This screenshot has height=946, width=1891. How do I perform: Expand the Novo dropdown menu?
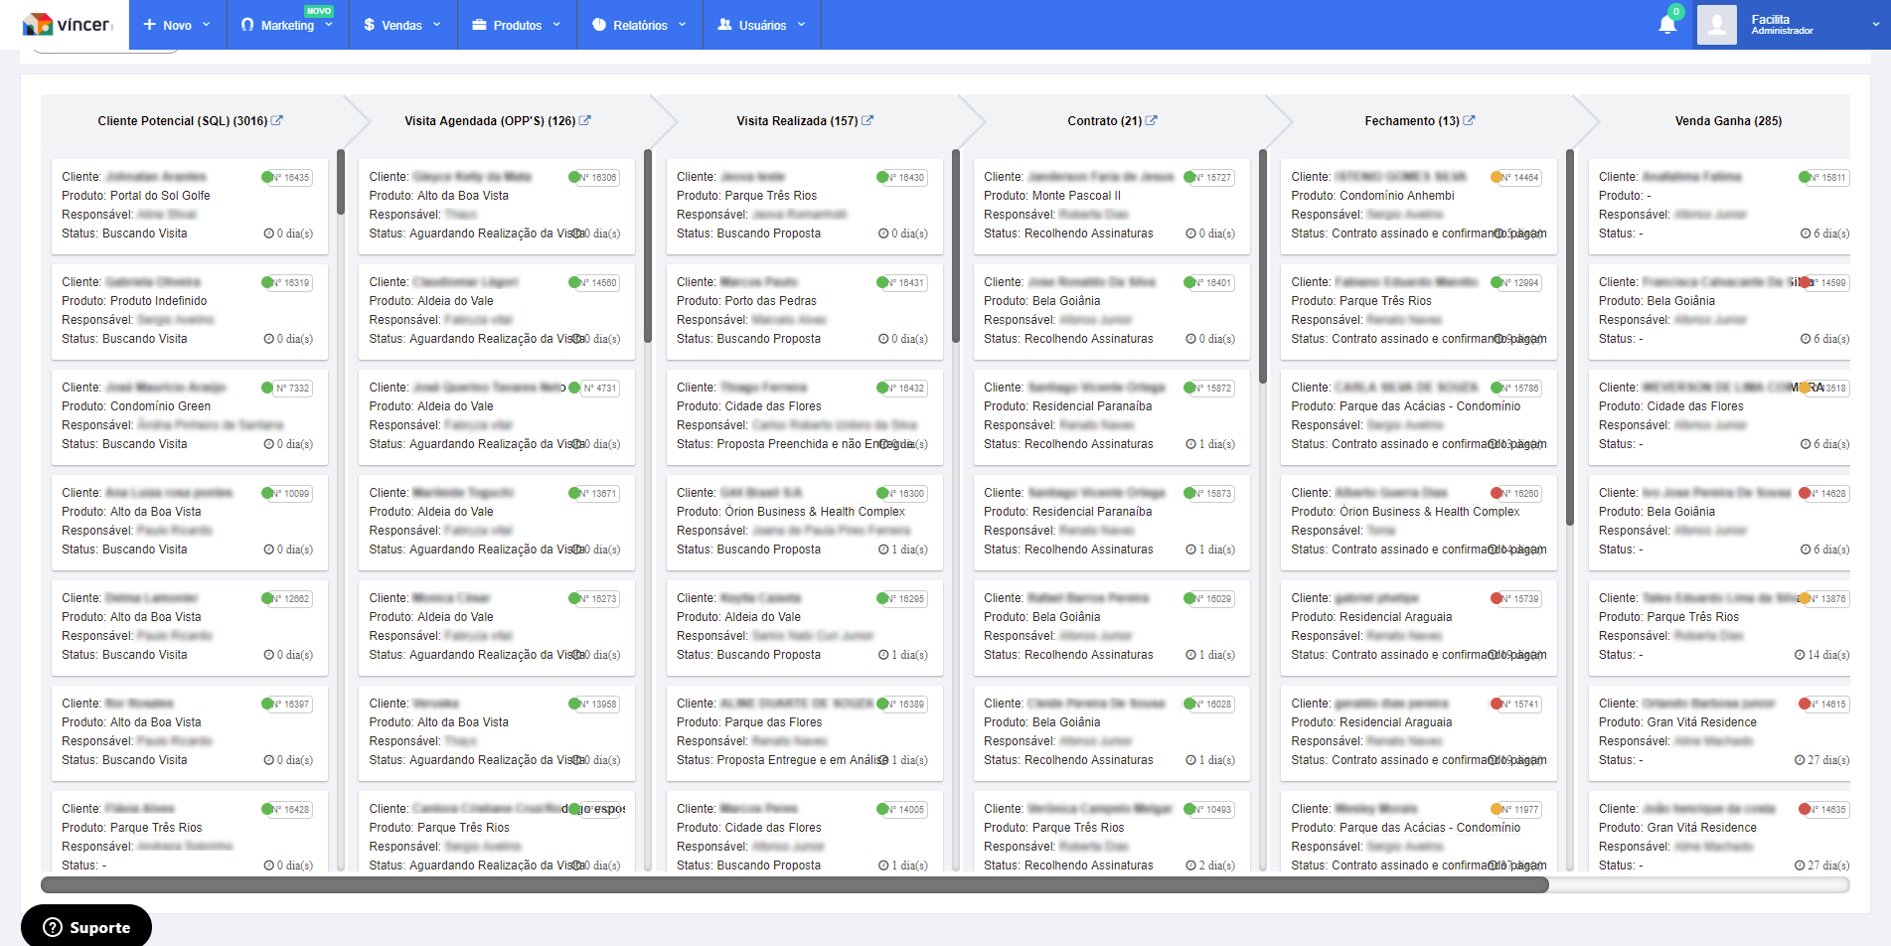(177, 25)
